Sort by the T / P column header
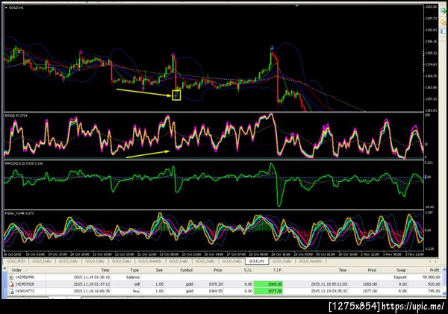 click(x=278, y=270)
